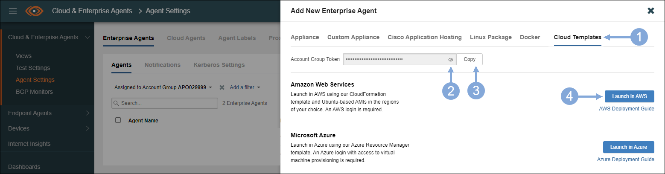The height and width of the screenshot is (174, 665).
Task: Select the Linux Package tab
Action: [x=491, y=37]
